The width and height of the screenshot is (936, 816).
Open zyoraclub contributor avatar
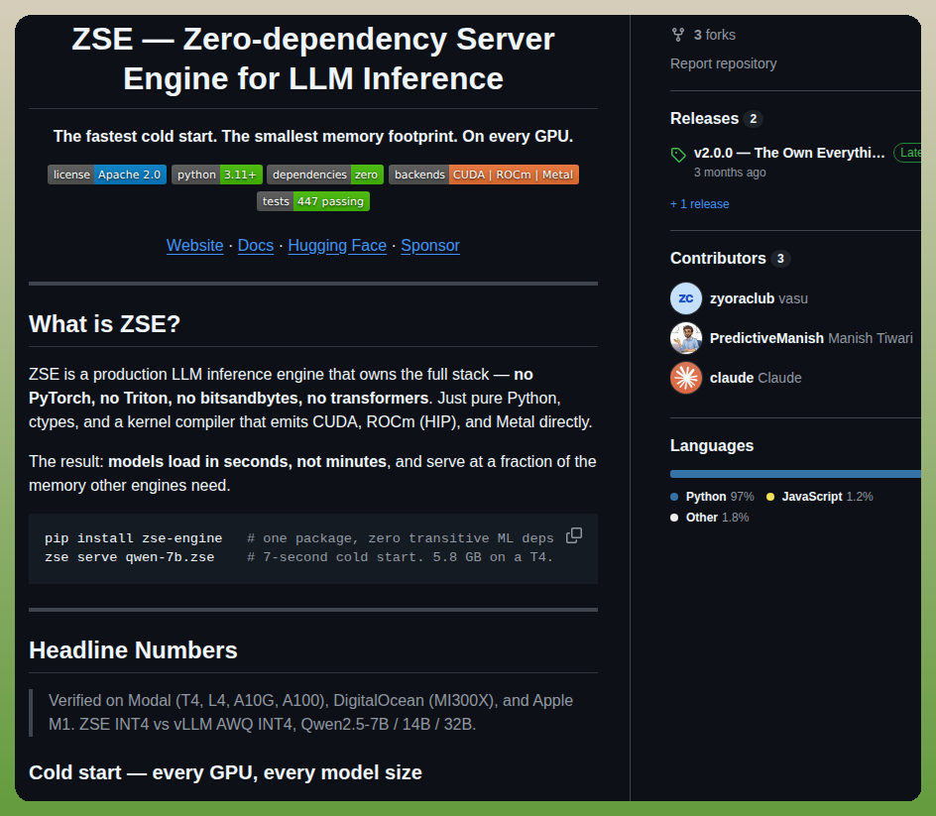(x=686, y=298)
